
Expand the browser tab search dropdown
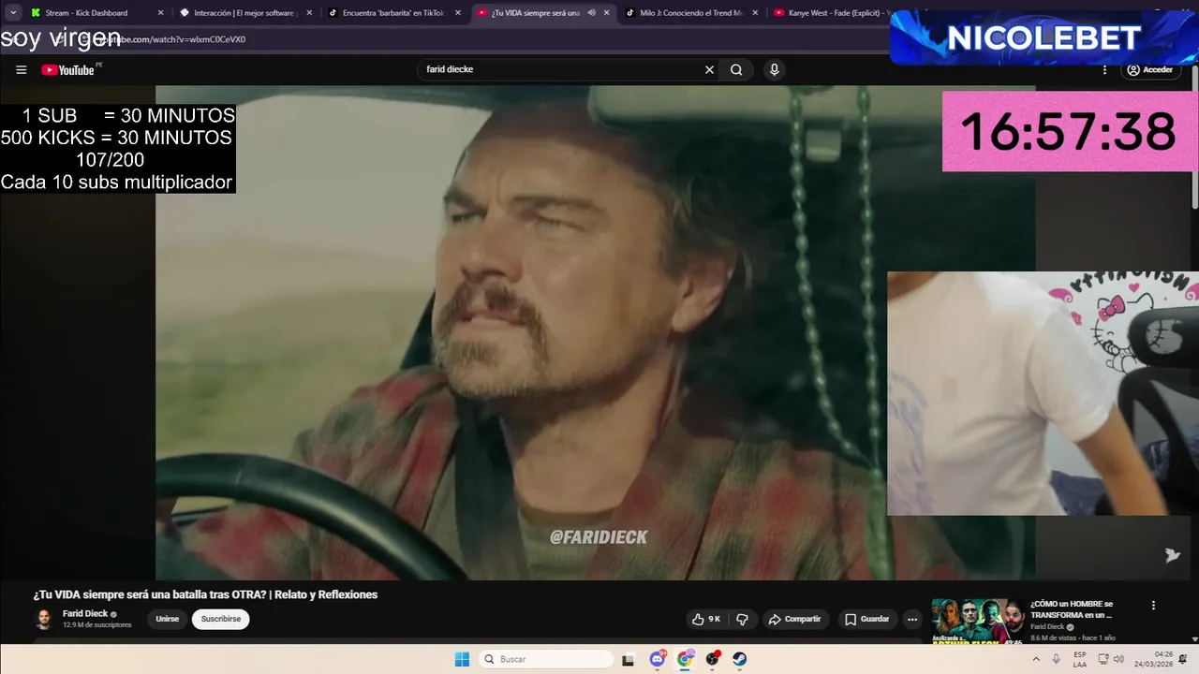coord(13,13)
